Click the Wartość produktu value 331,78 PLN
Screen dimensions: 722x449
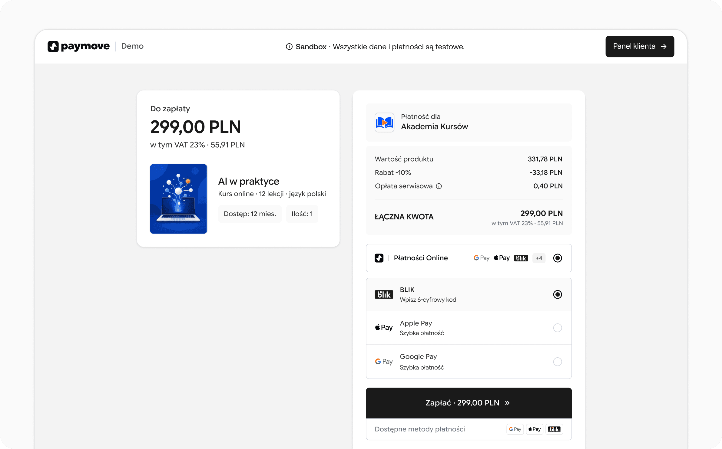[x=545, y=159]
